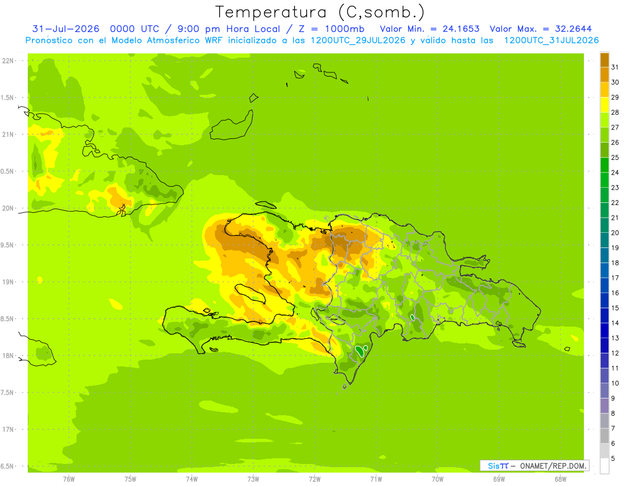Image resolution: width=629 pixels, height=486 pixels.
Task: Click the legend value 5
Action: [613, 458]
